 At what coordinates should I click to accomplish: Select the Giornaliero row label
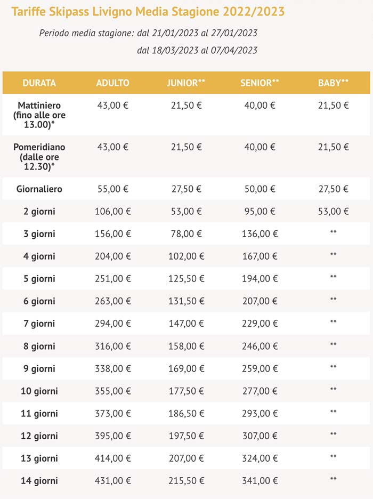click(39, 189)
